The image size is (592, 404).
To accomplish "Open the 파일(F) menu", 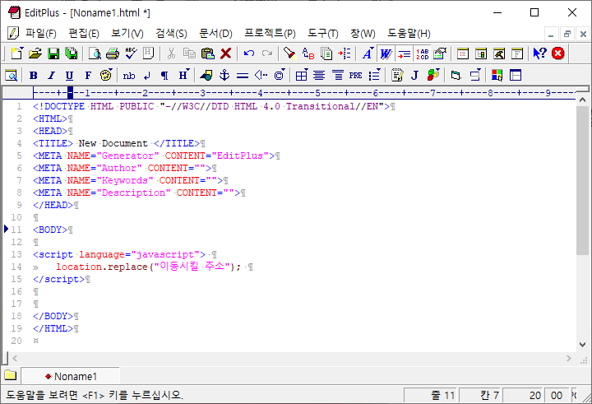I will point(41,34).
